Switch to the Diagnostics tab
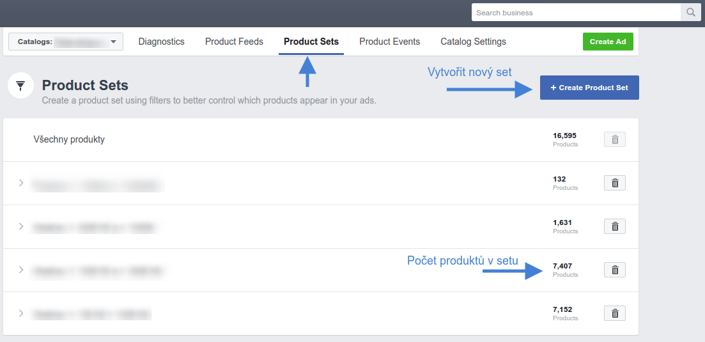Screen dimensions: 705x342 pos(162,42)
